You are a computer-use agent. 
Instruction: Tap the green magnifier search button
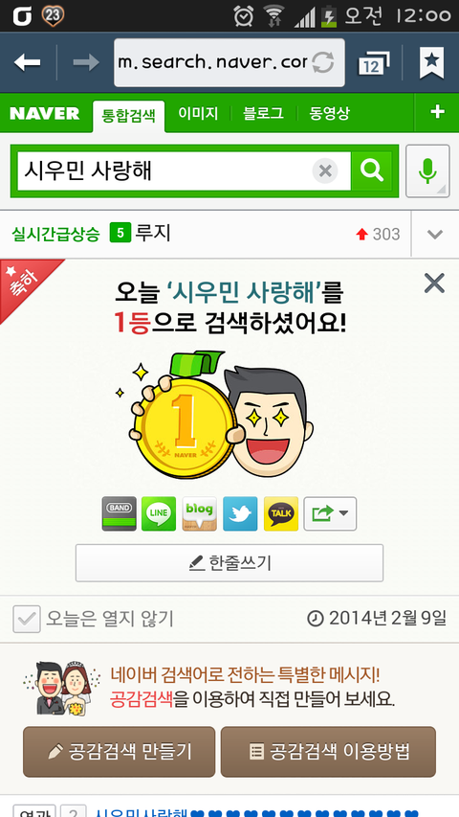coord(372,170)
